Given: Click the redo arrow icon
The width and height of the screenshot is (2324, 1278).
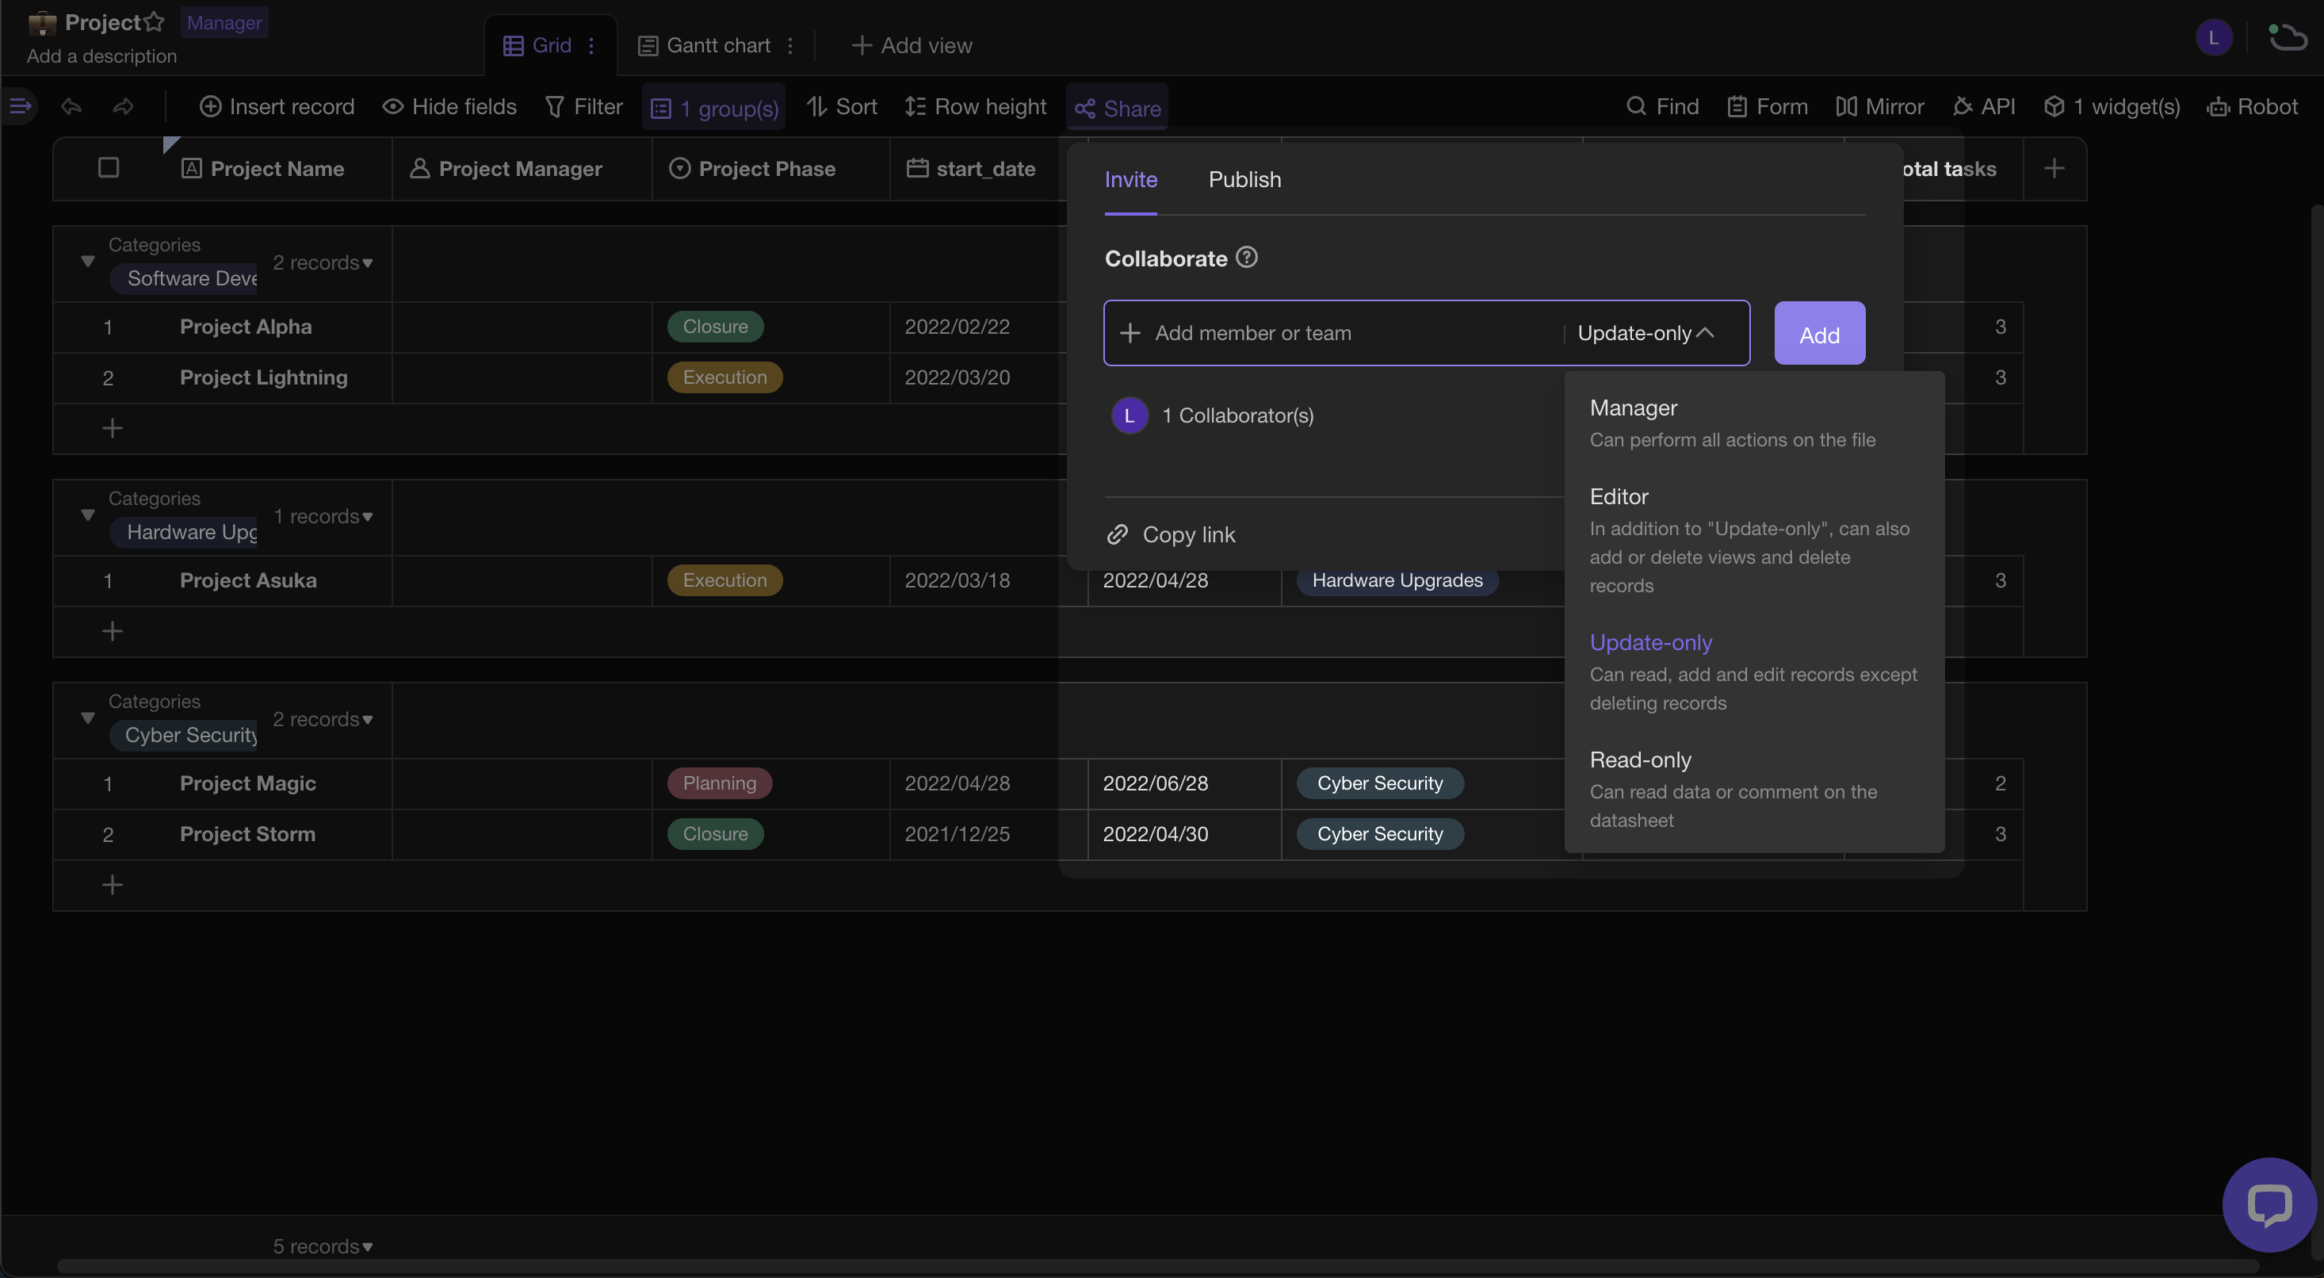Looking at the screenshot, I should 124,106.
